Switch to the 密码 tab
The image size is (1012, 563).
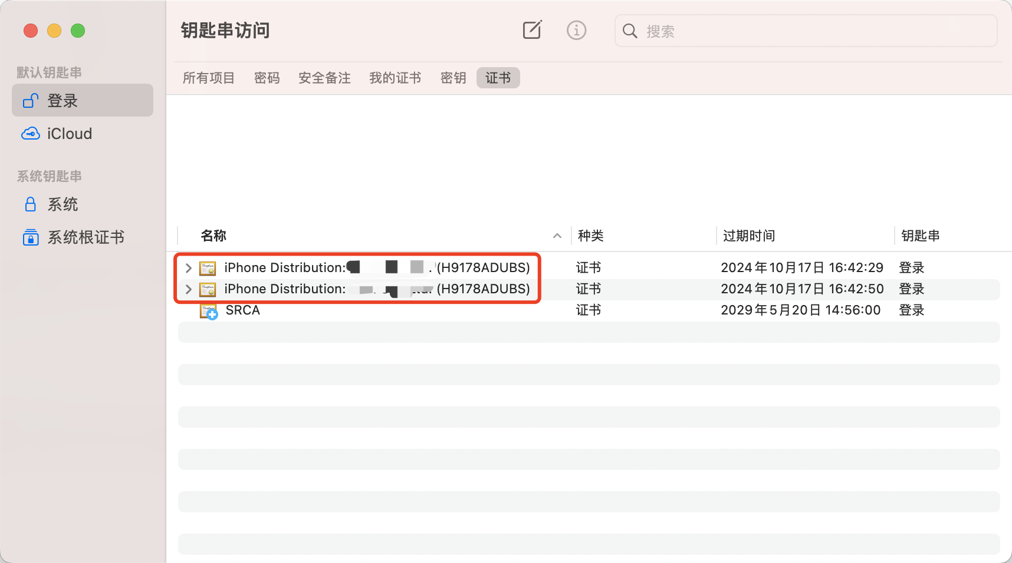tap(267, 78)
